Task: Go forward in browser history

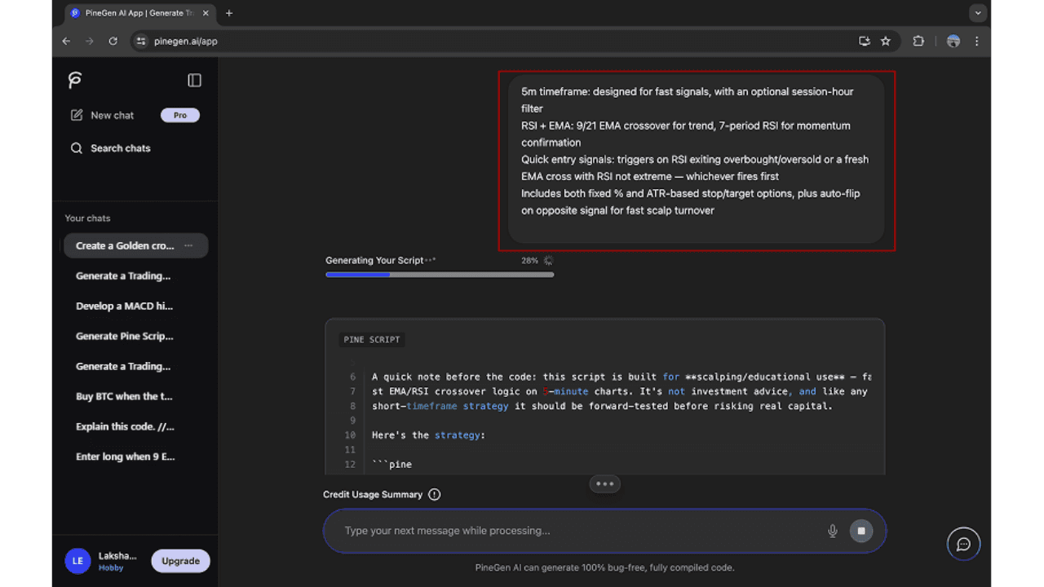Action: [90, 41]
